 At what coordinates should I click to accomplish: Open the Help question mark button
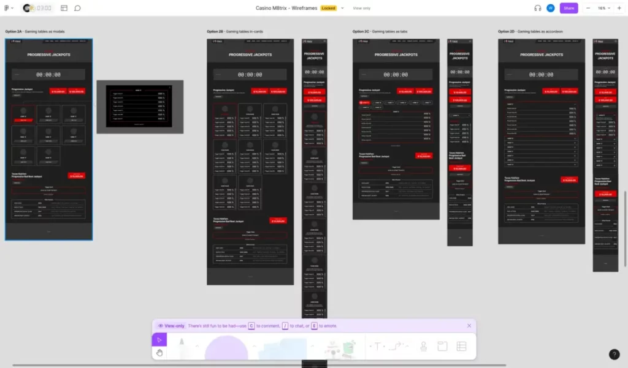(x=615, y=355)
